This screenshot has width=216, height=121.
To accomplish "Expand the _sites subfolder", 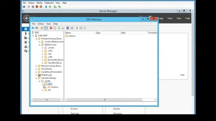I will (x=43, y=51).
